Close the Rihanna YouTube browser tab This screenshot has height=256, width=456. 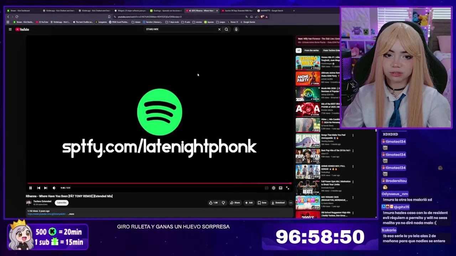pos(217,11)
